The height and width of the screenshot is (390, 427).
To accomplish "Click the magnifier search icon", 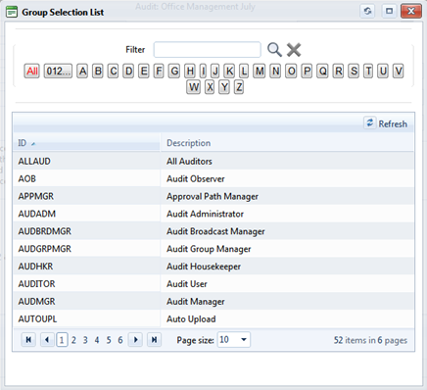I will tap(274, 50).
